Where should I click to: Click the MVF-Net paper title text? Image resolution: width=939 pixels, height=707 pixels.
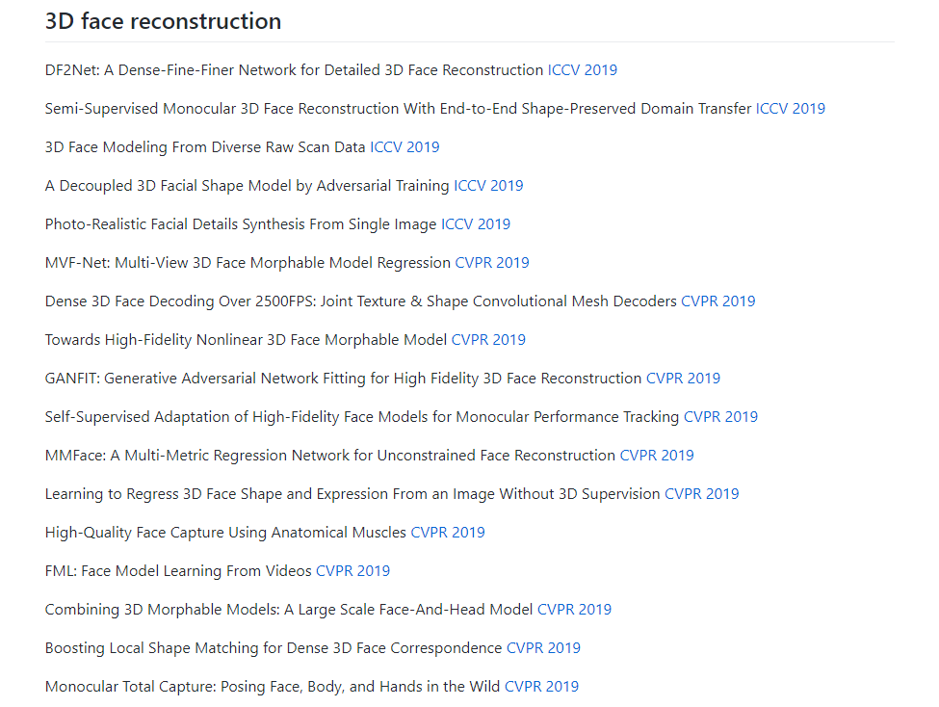pyautogui.click(x=248, y=262)
